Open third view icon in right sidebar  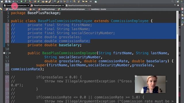tap(182, 15)
